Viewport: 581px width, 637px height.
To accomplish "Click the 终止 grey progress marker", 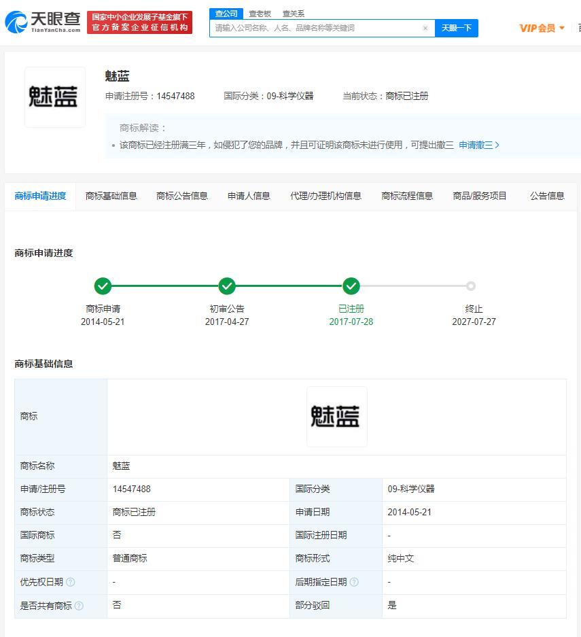I will tap(471, 286).
